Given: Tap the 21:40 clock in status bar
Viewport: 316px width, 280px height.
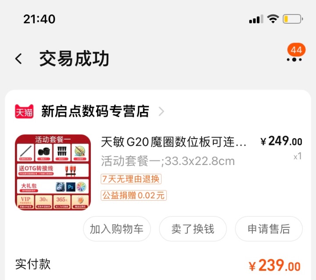Looking at the screenshot, I should (x=39, y=19).
